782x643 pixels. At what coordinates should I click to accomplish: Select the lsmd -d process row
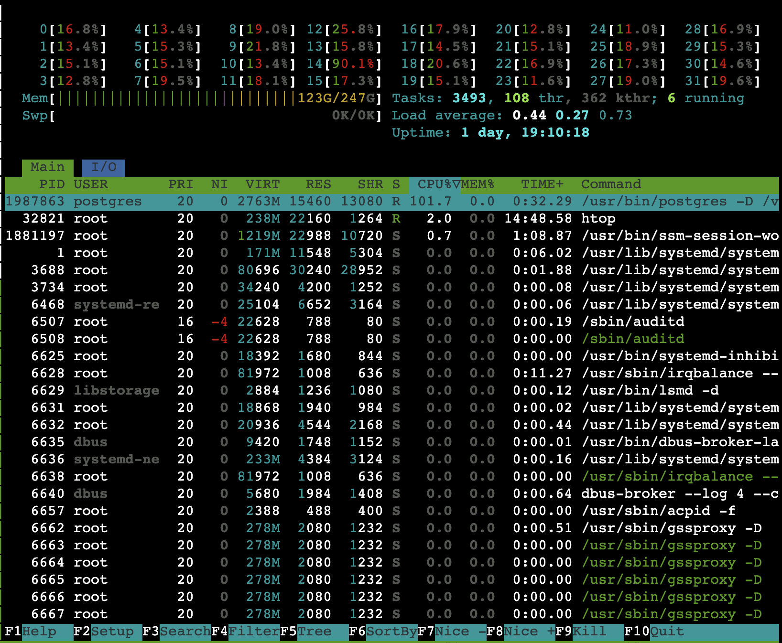[392, 391]
